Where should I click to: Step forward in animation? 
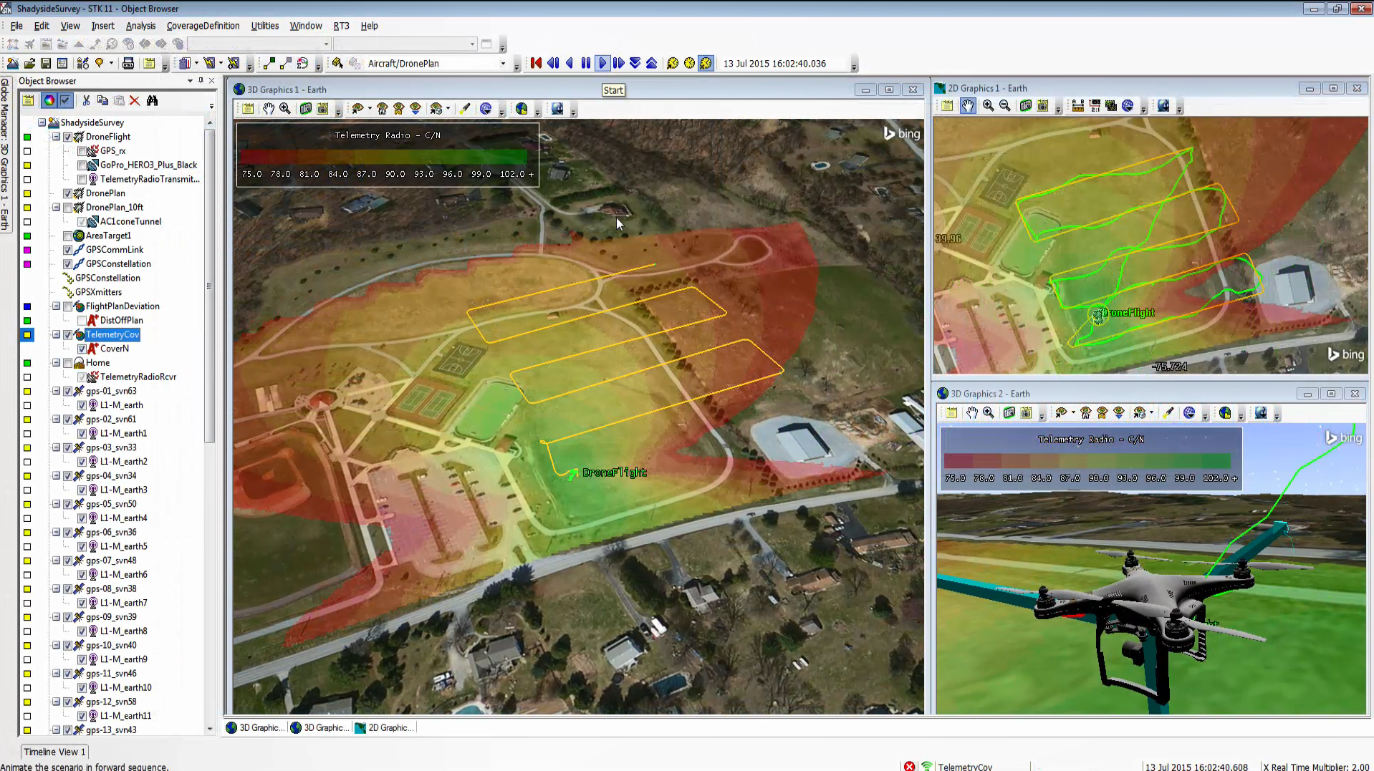(x=619, y=64)
